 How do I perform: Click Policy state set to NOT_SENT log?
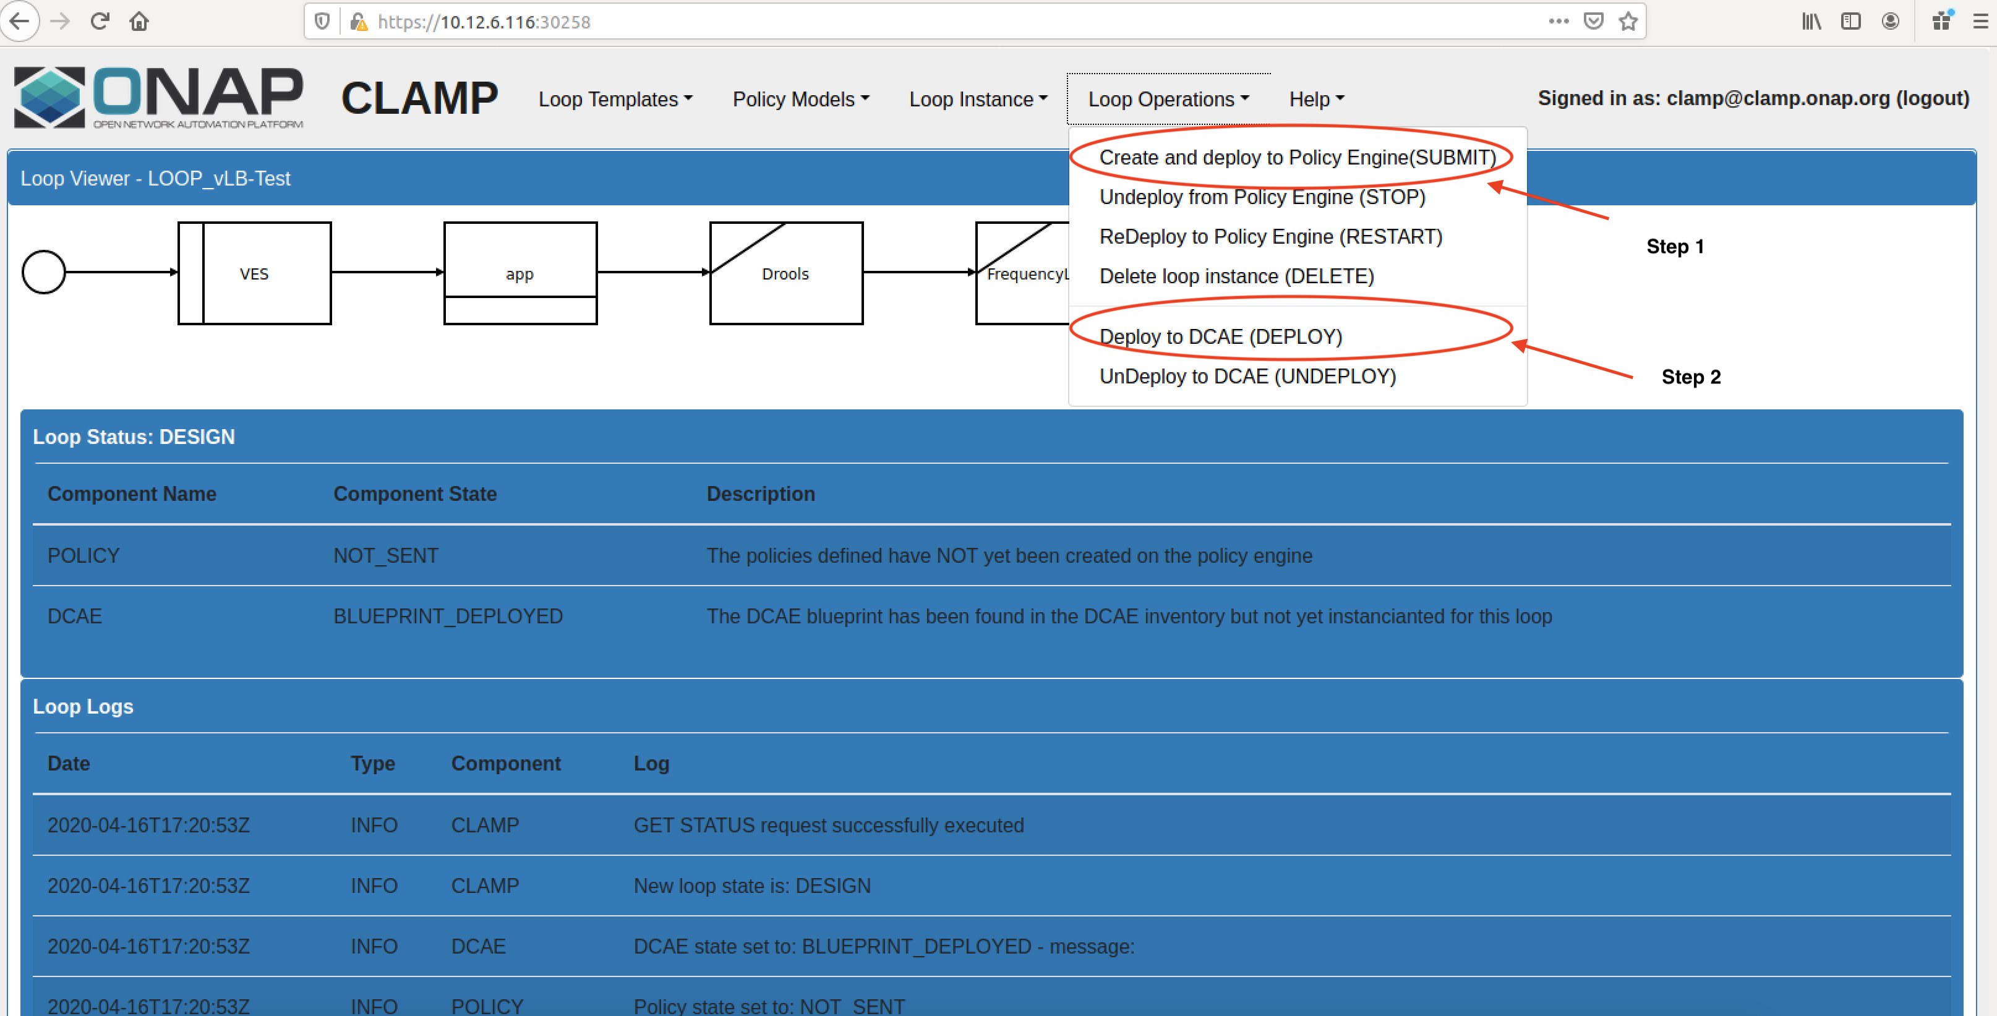click(x=769, y=1006)
